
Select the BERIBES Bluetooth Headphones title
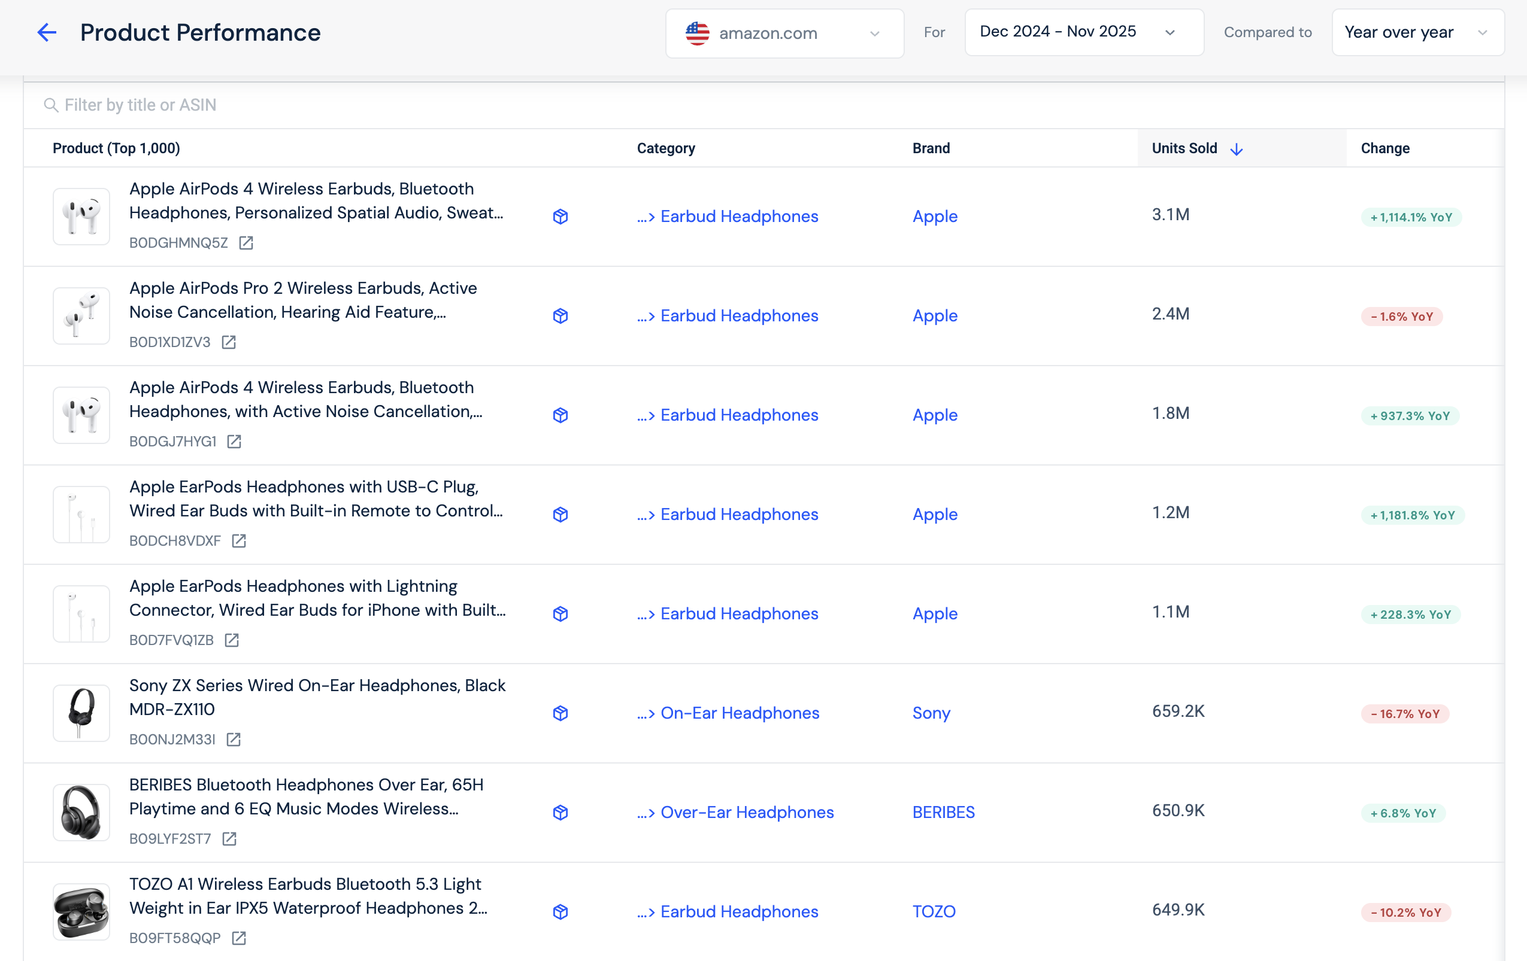coord(306,797)
